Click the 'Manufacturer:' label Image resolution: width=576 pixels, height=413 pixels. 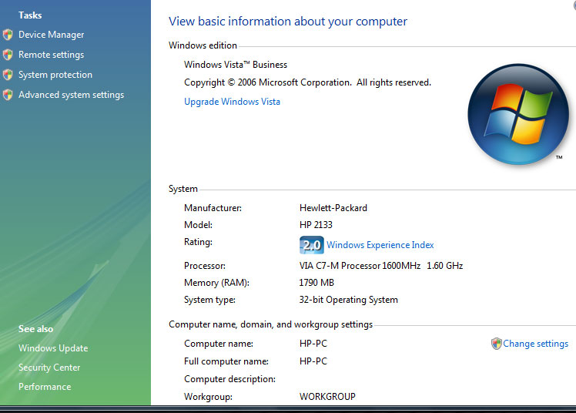pos(213,208)
